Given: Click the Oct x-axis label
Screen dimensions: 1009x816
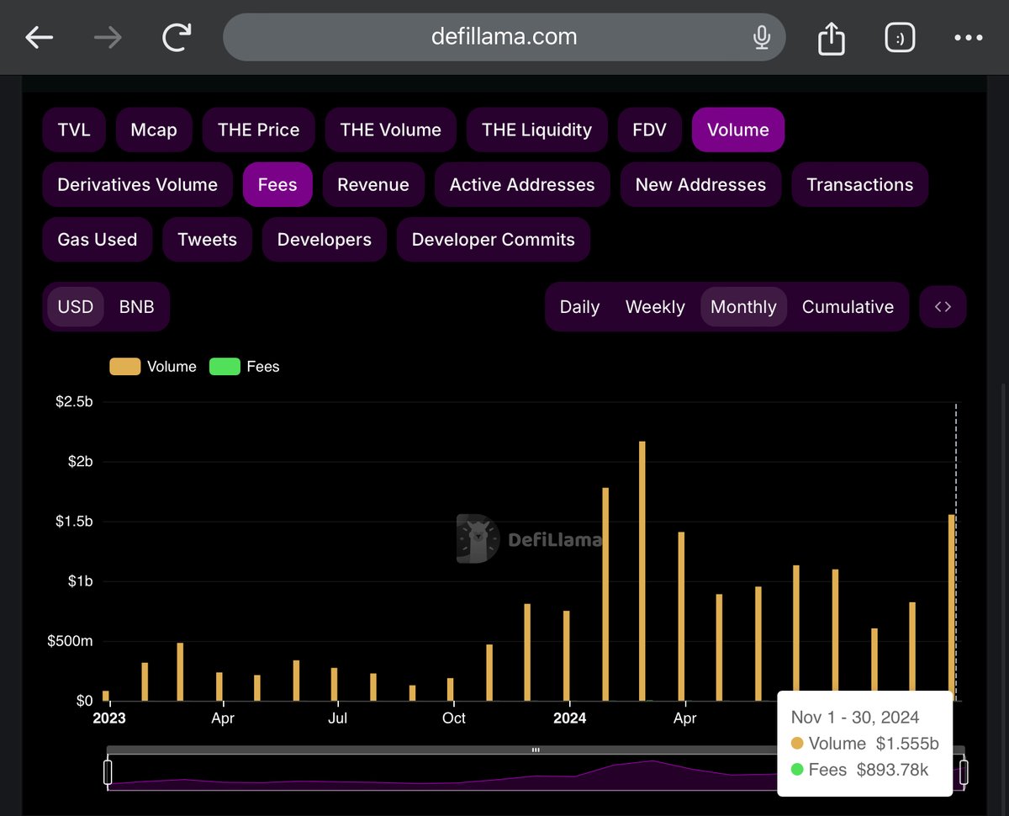Looking at the screenshot, I should pos(454,718).
